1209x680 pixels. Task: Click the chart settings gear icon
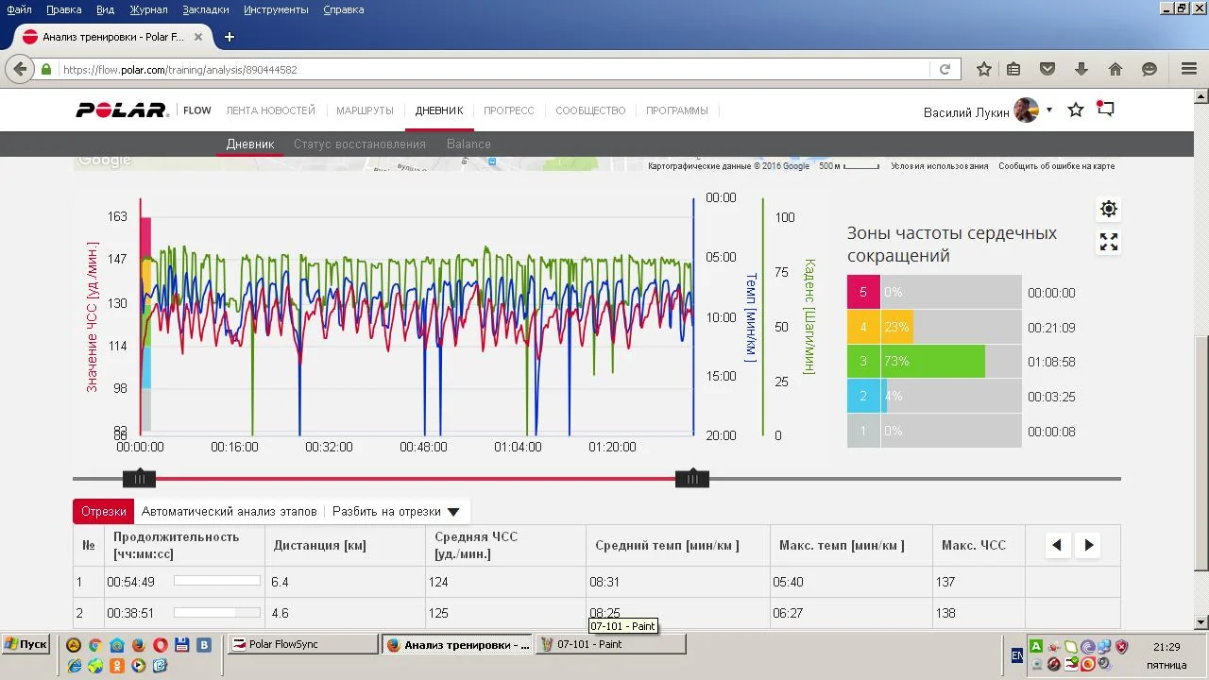1109,209
